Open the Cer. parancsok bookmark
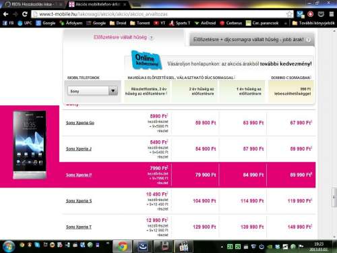Screen dimensions: 337x253 (262, 23)
